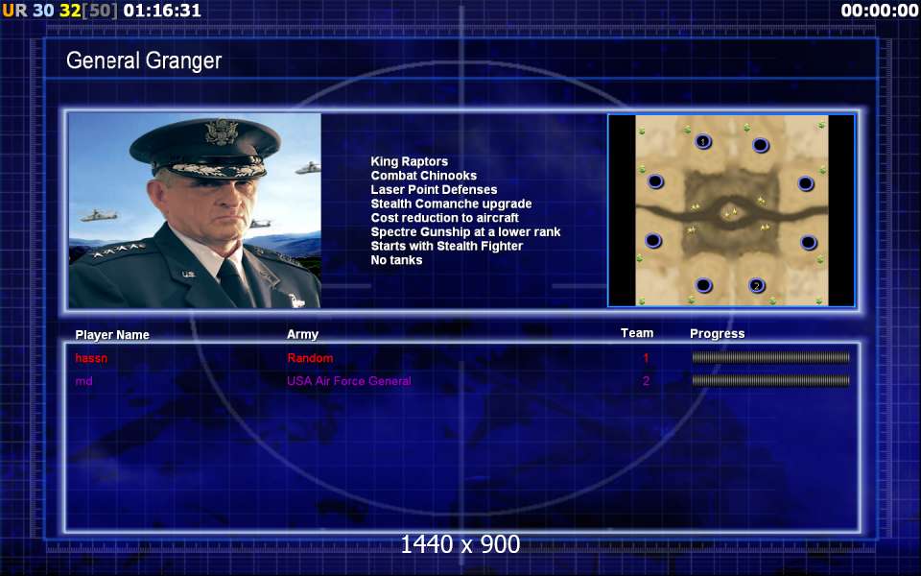The height and width of the screenshot is (576, 921).
Task: Click the 'UR' indicator in the top-left overlay
Action: pyautogui.click(x=14, y=11)
